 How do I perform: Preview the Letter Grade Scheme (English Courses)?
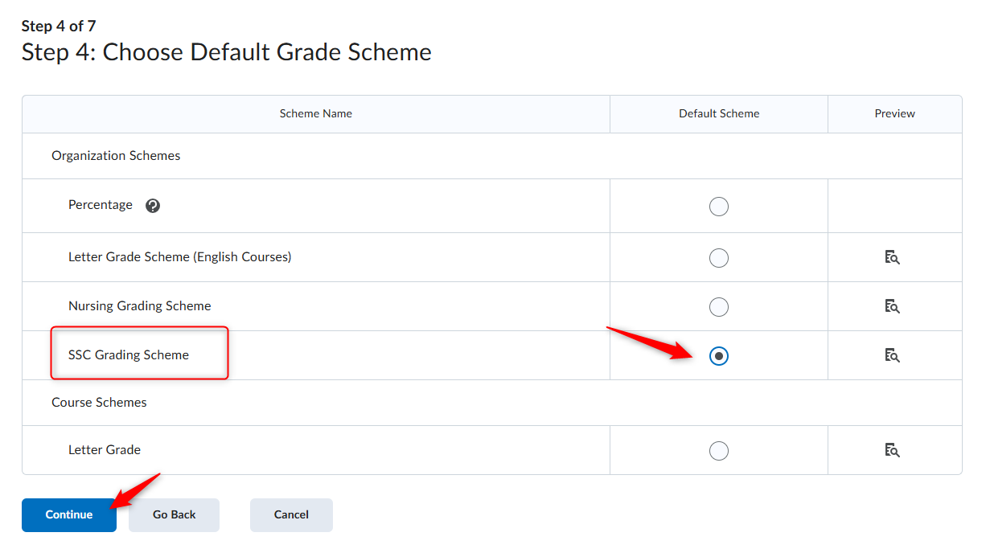click(892, 258)
